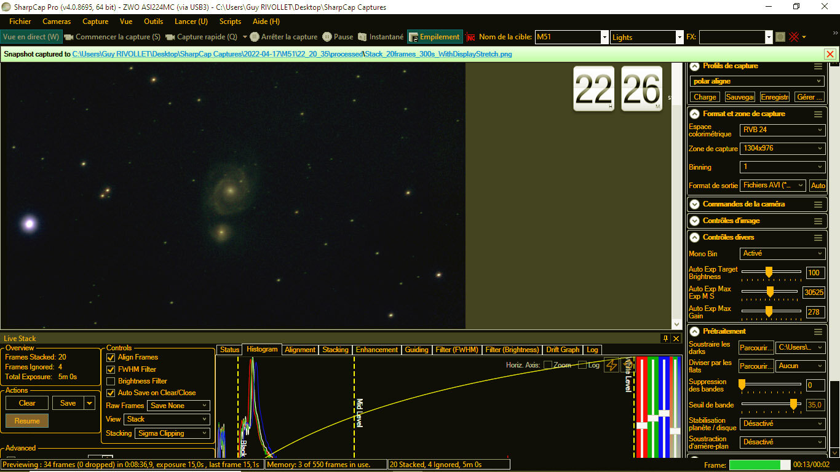840x472 pixels.
Task: Open Profils de capture panel menu icon
Action: (818, 66)
